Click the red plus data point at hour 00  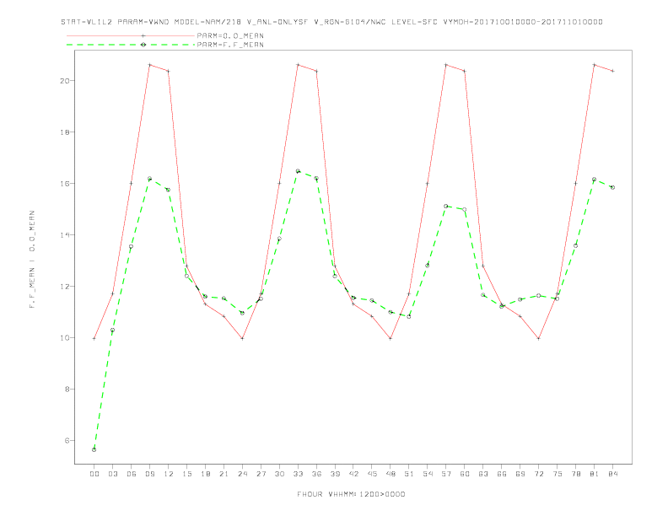(94, 338)
